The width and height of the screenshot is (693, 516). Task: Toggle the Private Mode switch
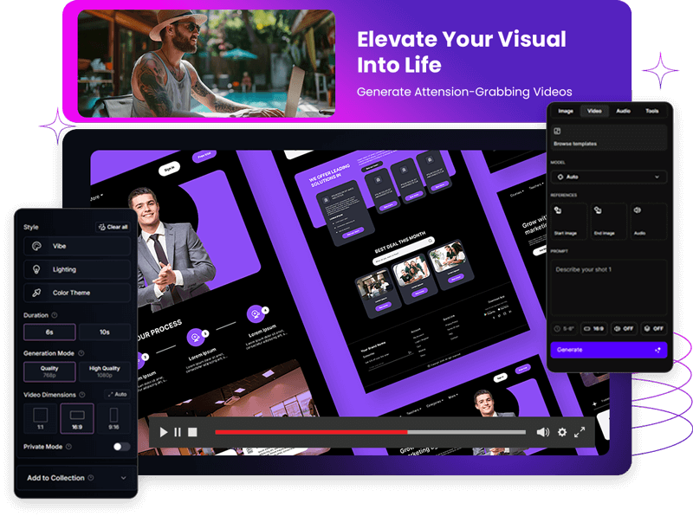(x=121, y=447)
